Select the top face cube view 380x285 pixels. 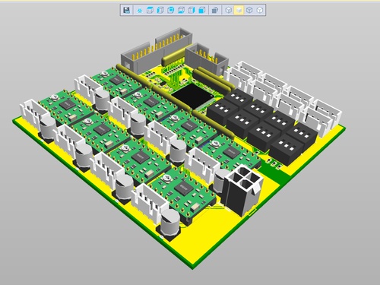click(150, 10)
